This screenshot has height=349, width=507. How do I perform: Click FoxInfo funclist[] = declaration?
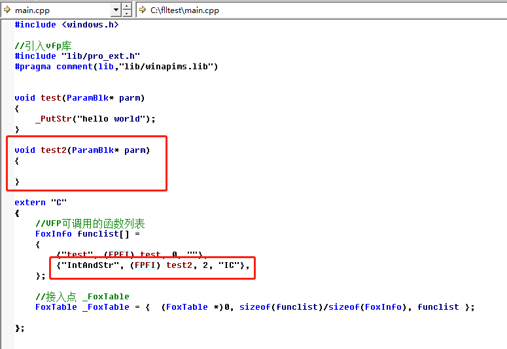click(x=88, y=234)
